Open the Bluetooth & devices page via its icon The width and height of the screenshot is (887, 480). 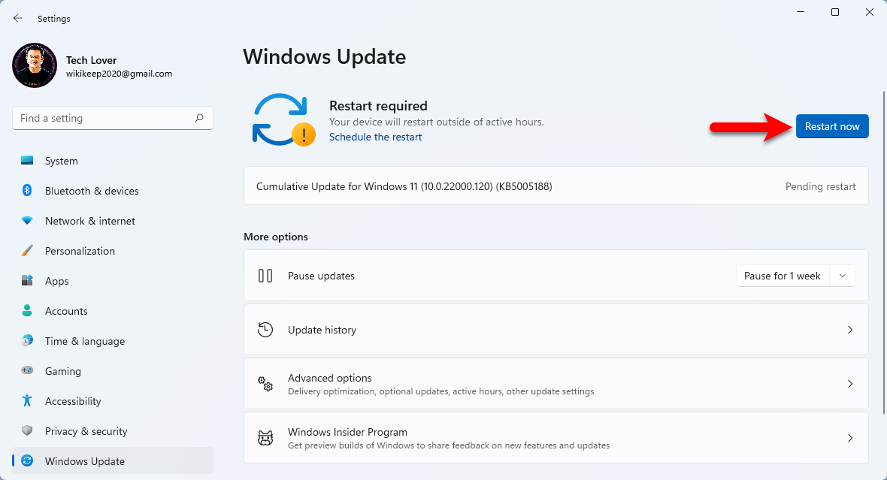pos(27,191)
